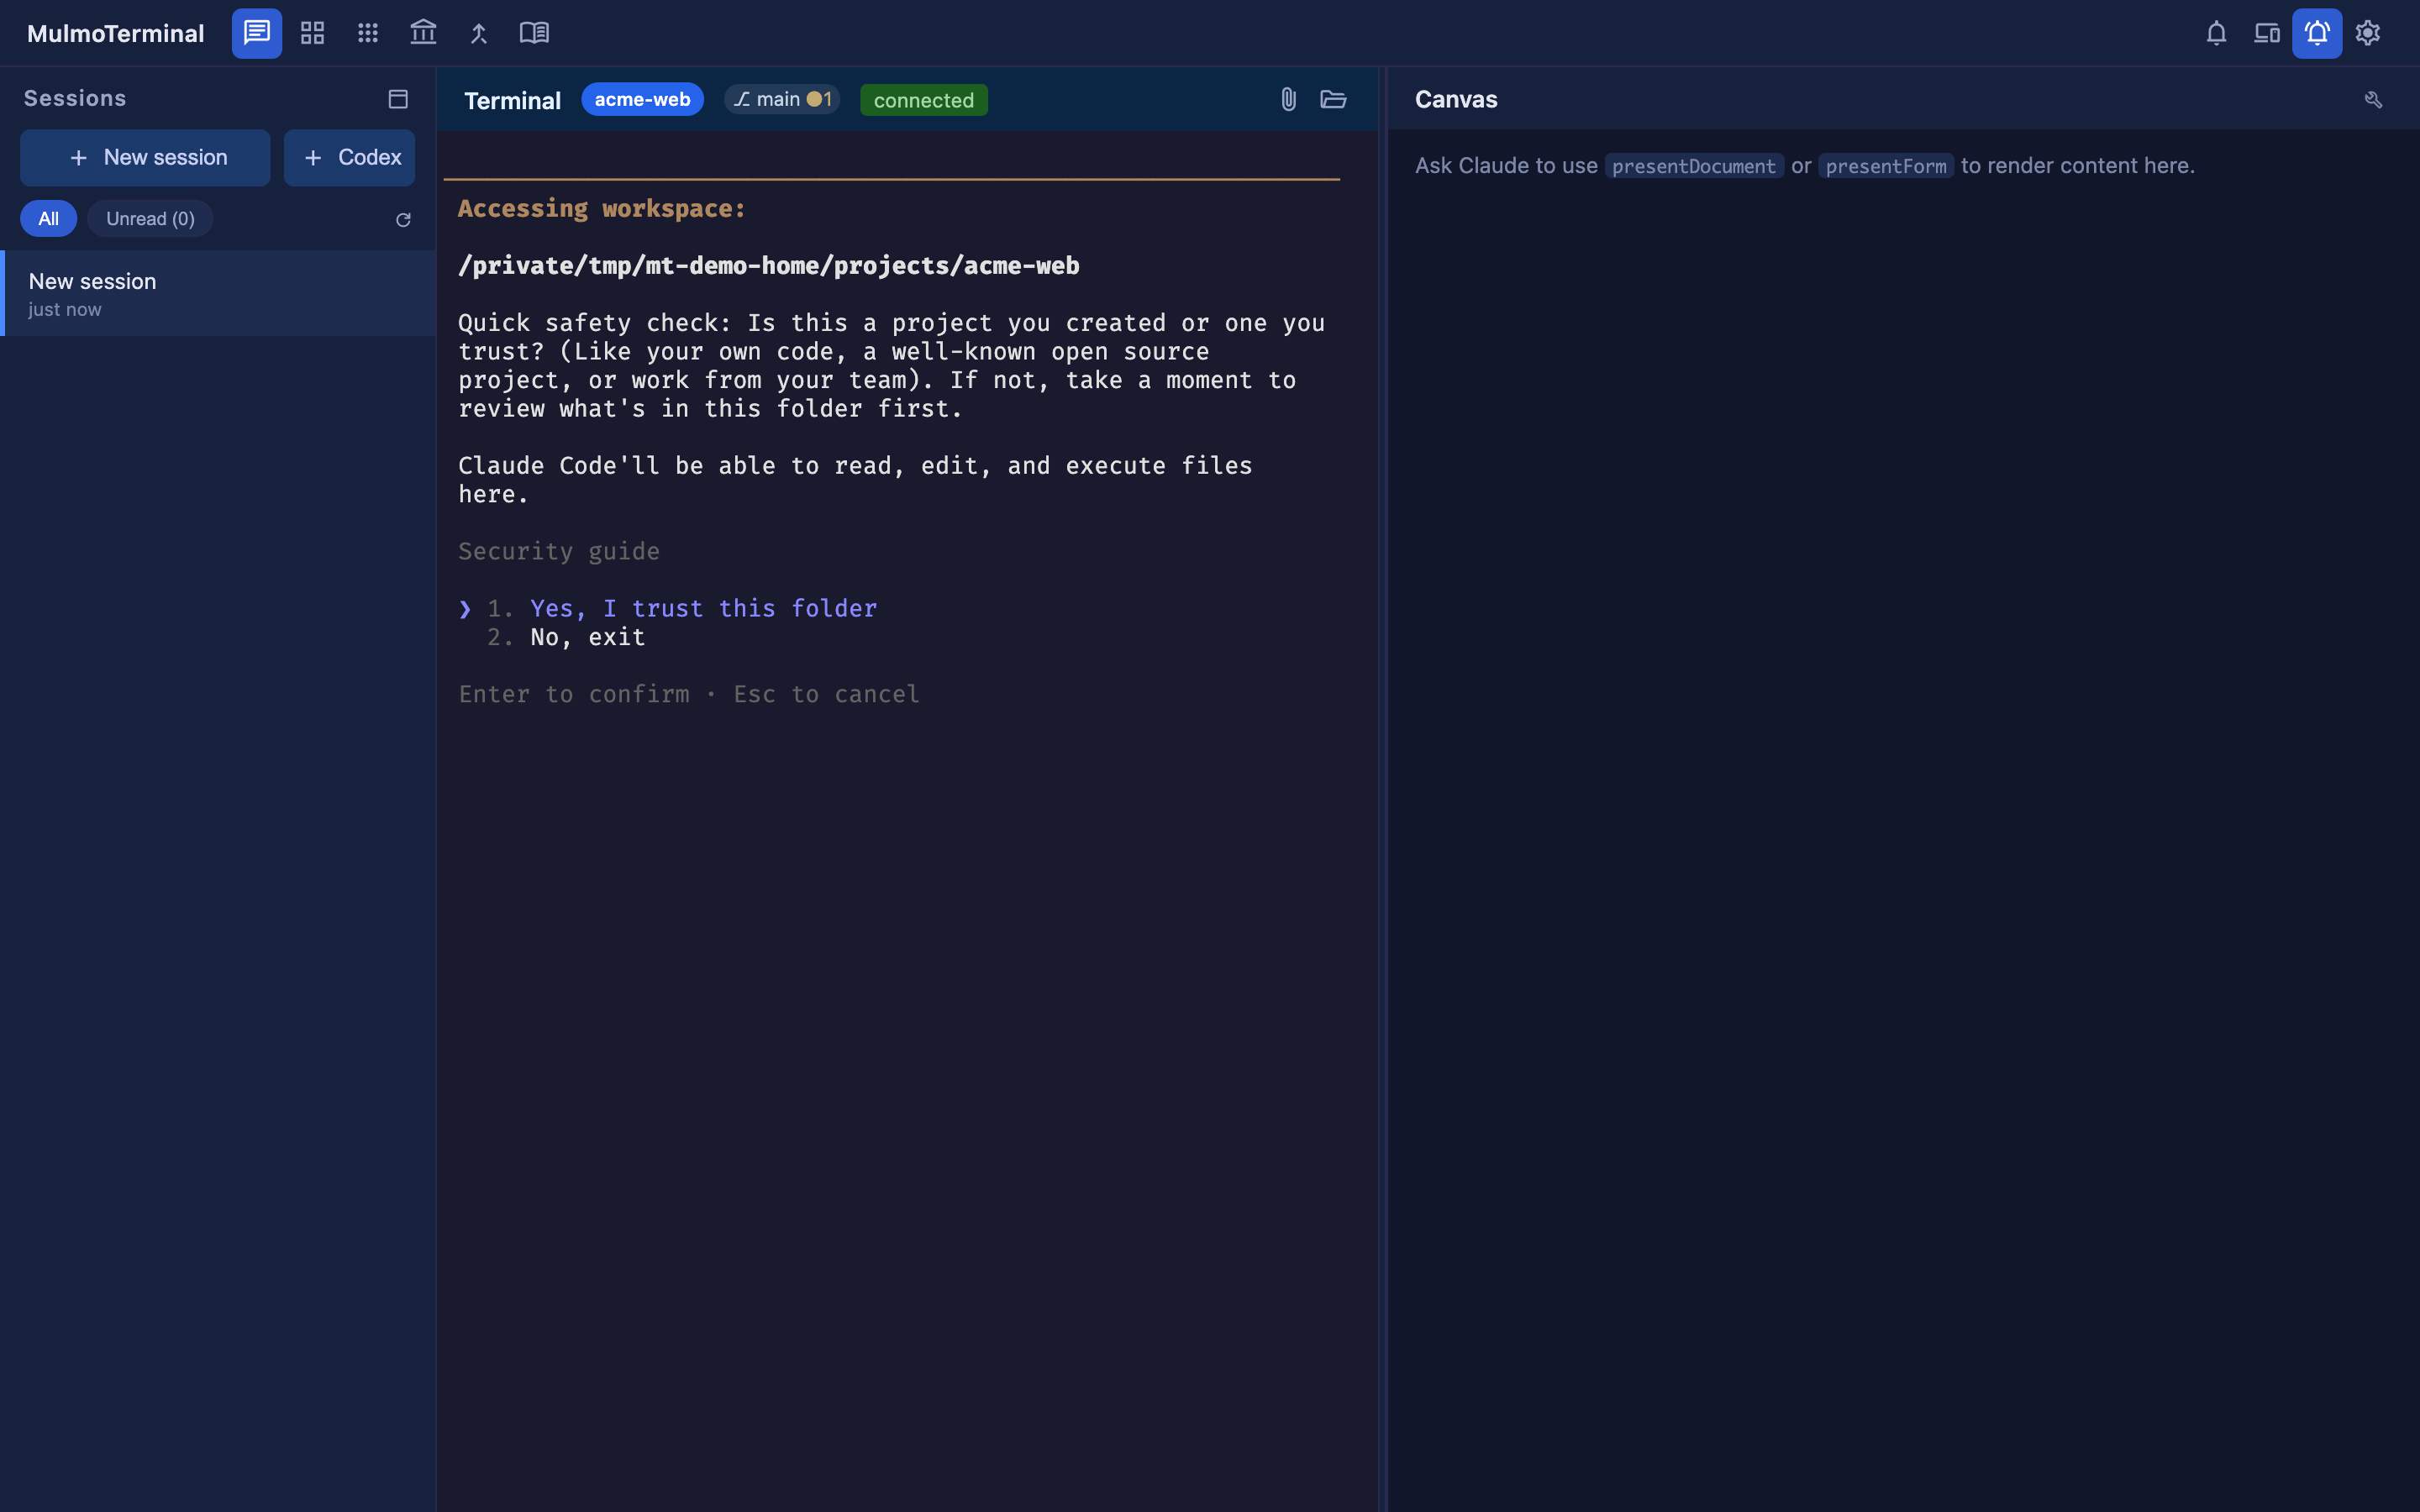Open the bank building icon in top bar
The image size is (2420, 1512).
(x=423, y=33)
